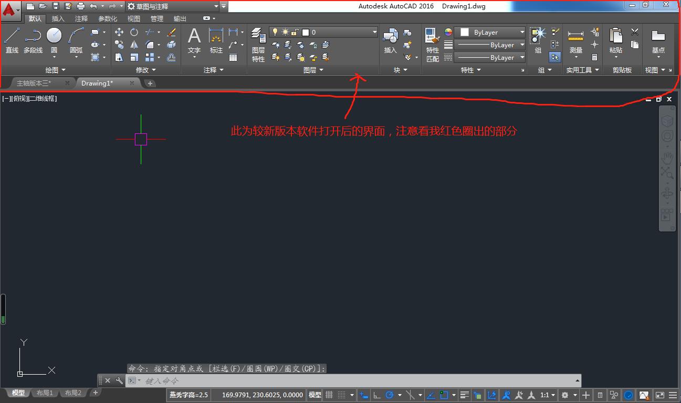This screenshot has width=681, height=403.
Task: Click the 组 (Group) icon
Action: point(538,40)
